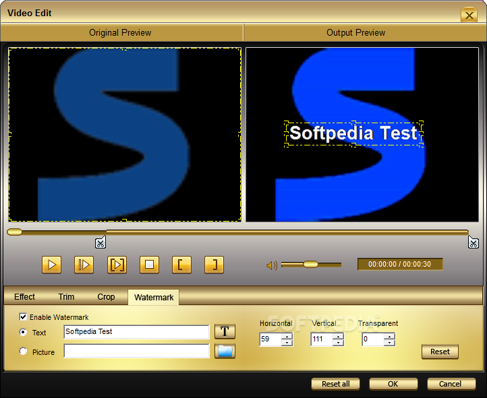This screenshot has height=398, width=487.
Task: Click the Horizontal value field
Action: coord(270,339)
